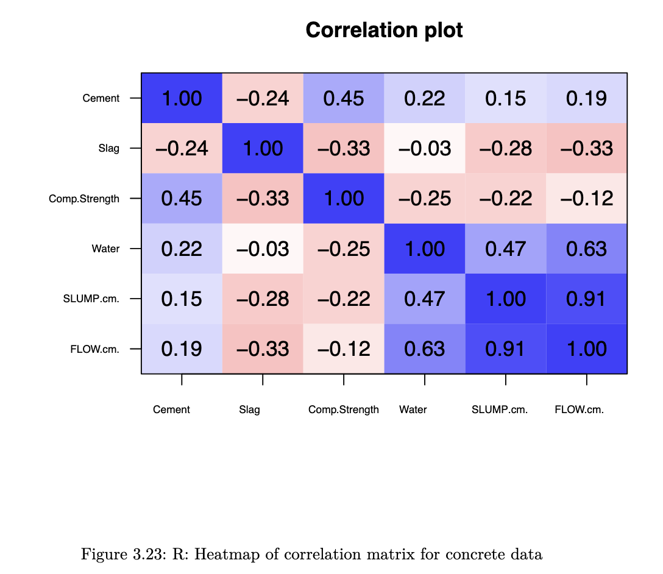
Task: Click the Comp.Strength row label on the left axis
Action: pos(84,199)
